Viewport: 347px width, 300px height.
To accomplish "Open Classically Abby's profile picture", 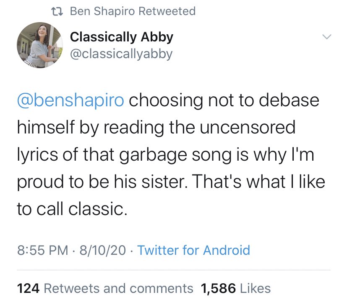I will click(37, 45).
